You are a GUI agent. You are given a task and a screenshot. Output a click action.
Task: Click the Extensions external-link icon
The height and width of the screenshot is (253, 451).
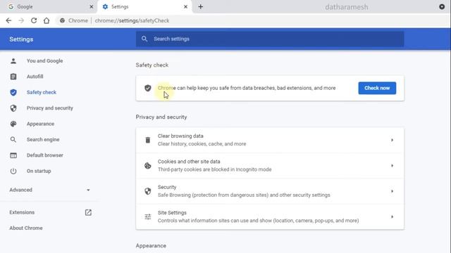pos(88,212)
